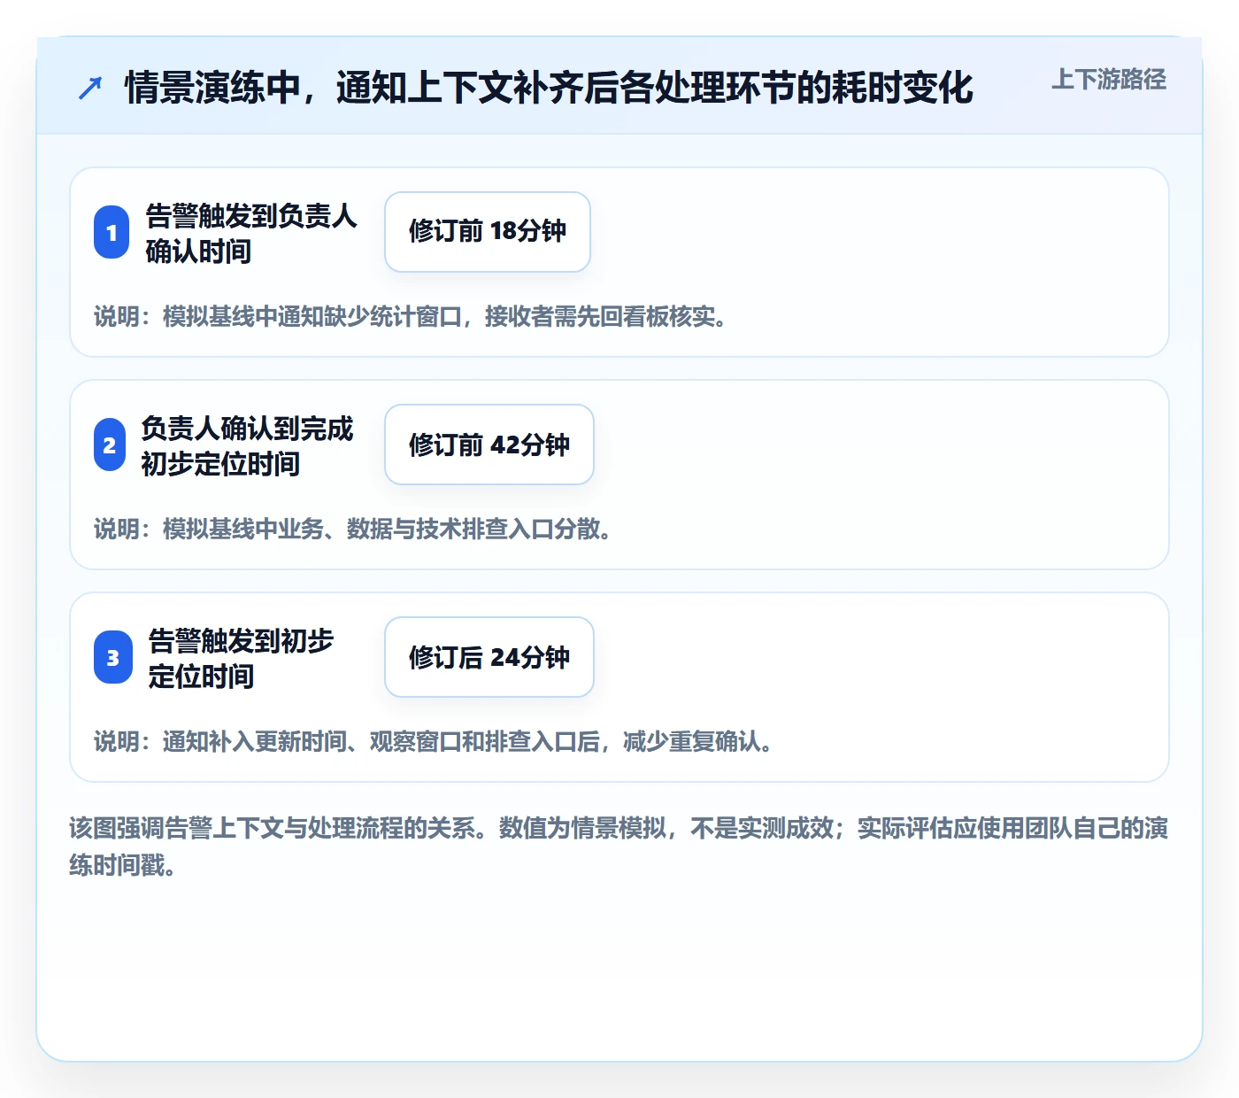Select the 修订后 24分钟 value pill

click(489, 657)
